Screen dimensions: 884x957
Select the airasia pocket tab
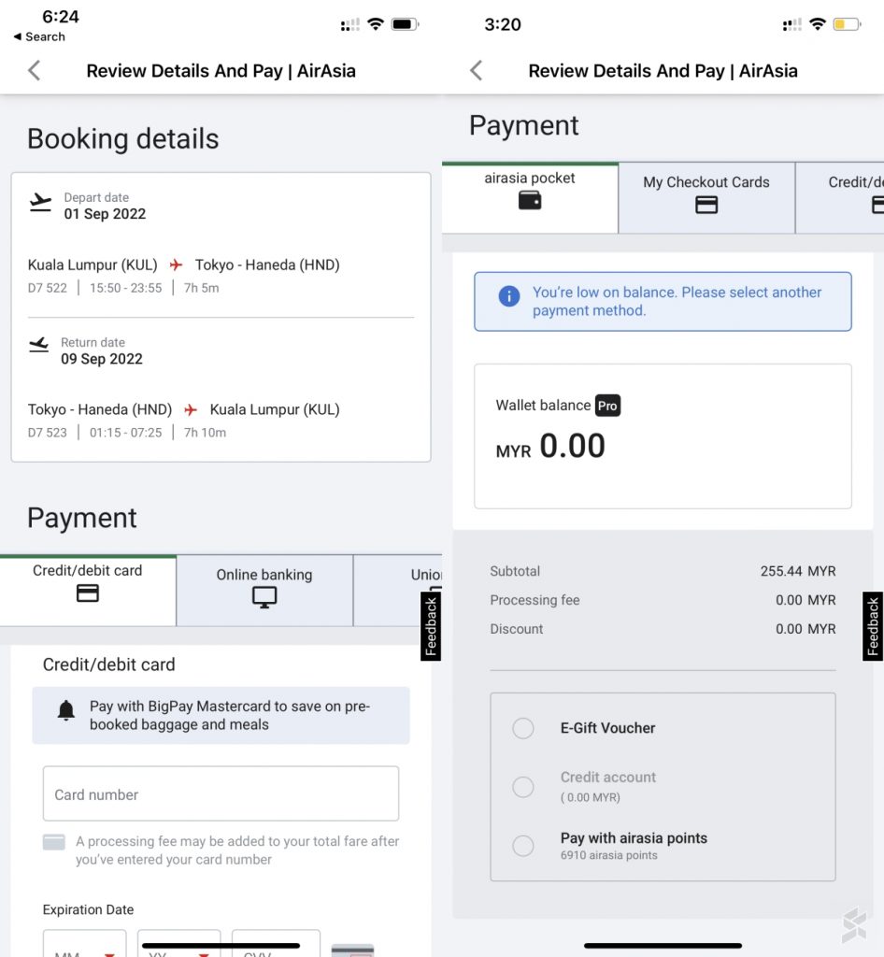(530, 197)
